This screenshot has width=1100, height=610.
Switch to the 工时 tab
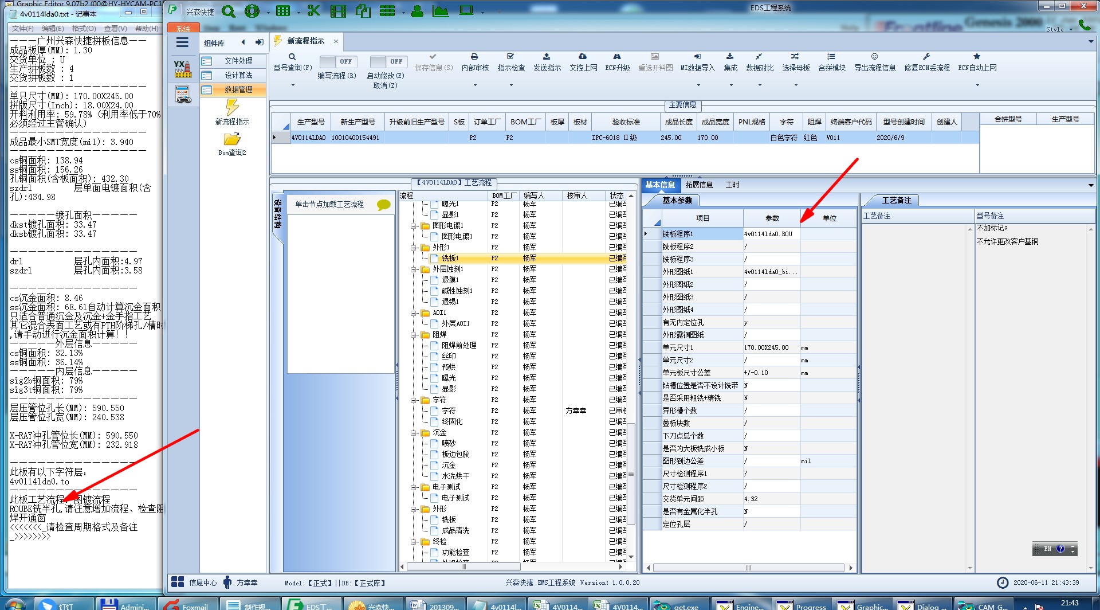pos(732,185)
